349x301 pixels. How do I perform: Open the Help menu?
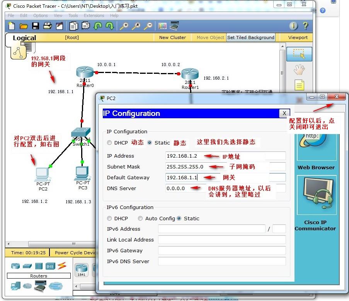(114, 15)
